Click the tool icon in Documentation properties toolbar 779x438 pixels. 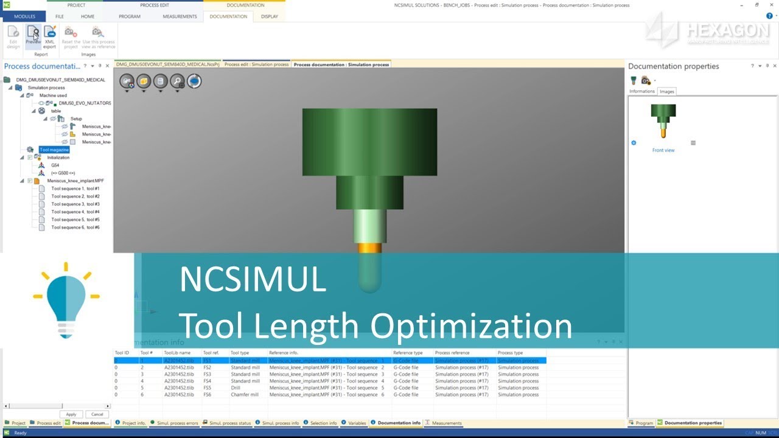(634, 80)
